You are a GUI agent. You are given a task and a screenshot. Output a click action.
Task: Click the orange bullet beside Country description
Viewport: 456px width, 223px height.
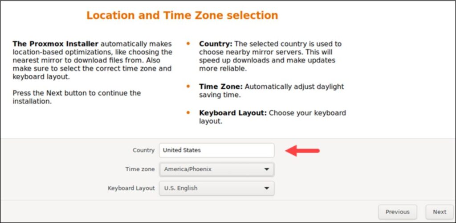pos(188,44)
